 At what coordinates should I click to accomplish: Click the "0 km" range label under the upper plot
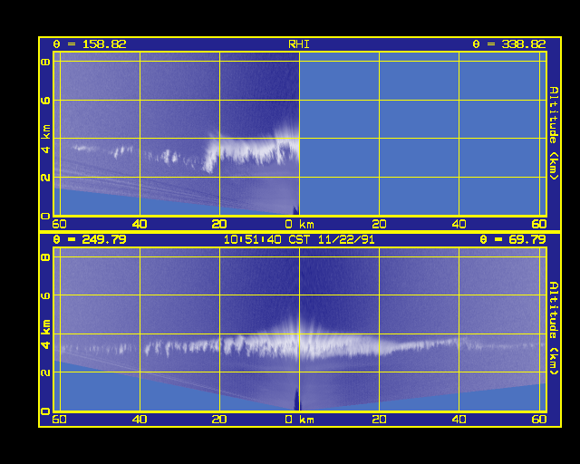pos(299,224)
